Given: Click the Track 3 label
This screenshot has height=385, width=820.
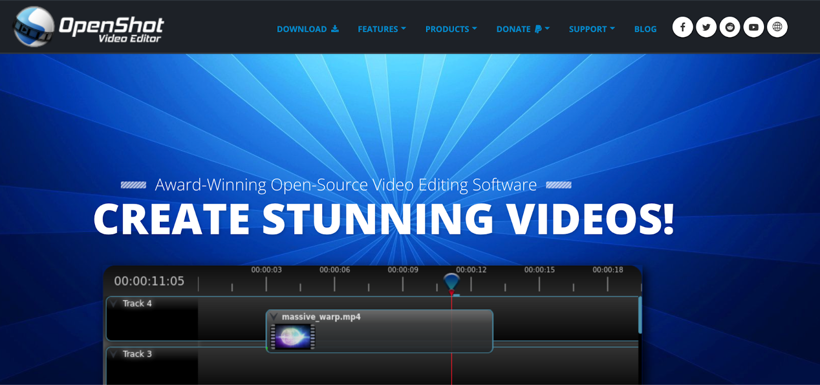Looking at the screenshot, I should (137, 354).
